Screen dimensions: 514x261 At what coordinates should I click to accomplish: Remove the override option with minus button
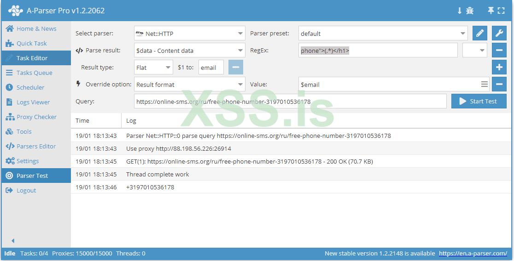[x=499, y=85]
